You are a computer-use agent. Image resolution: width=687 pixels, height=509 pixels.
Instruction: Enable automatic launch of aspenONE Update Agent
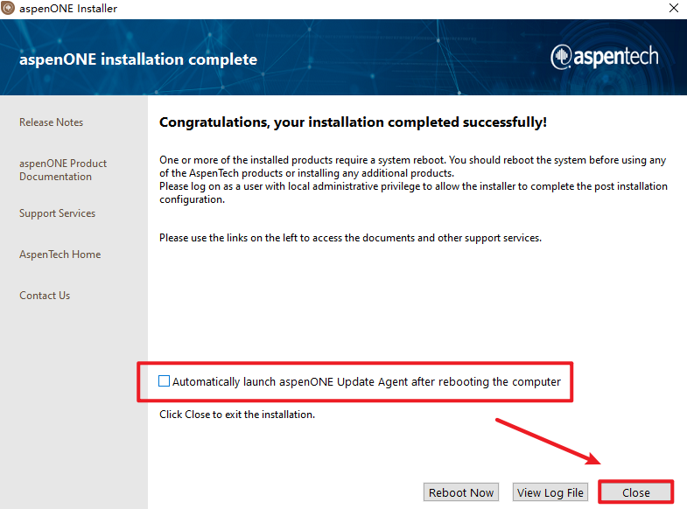coord(165,381)
